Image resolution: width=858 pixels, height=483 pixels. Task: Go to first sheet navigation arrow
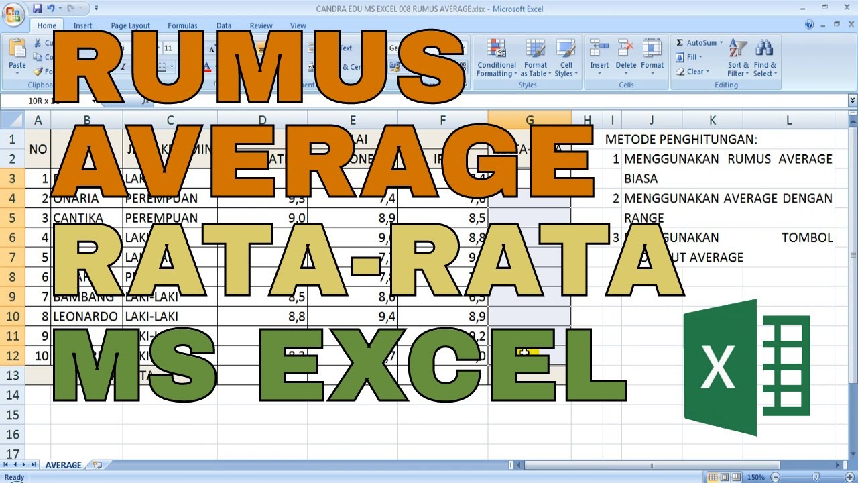6,465
